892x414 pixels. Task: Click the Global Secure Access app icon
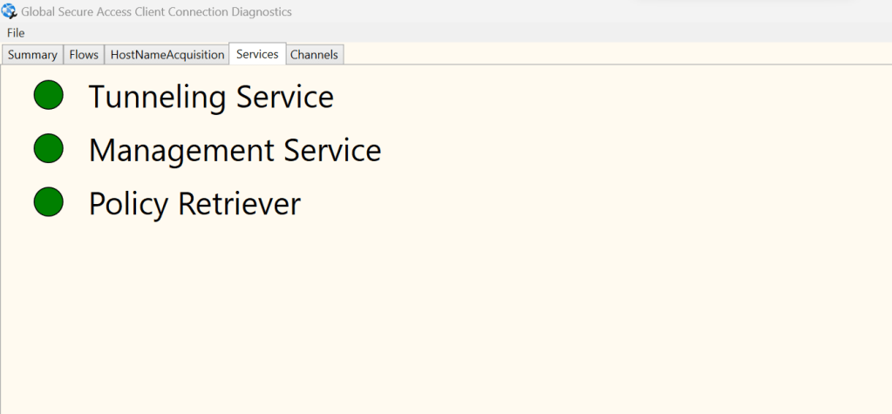[x=10, y=11]
